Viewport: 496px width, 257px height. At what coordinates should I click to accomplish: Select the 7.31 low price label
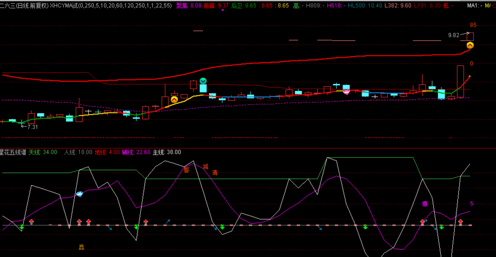tap(32, 127)
